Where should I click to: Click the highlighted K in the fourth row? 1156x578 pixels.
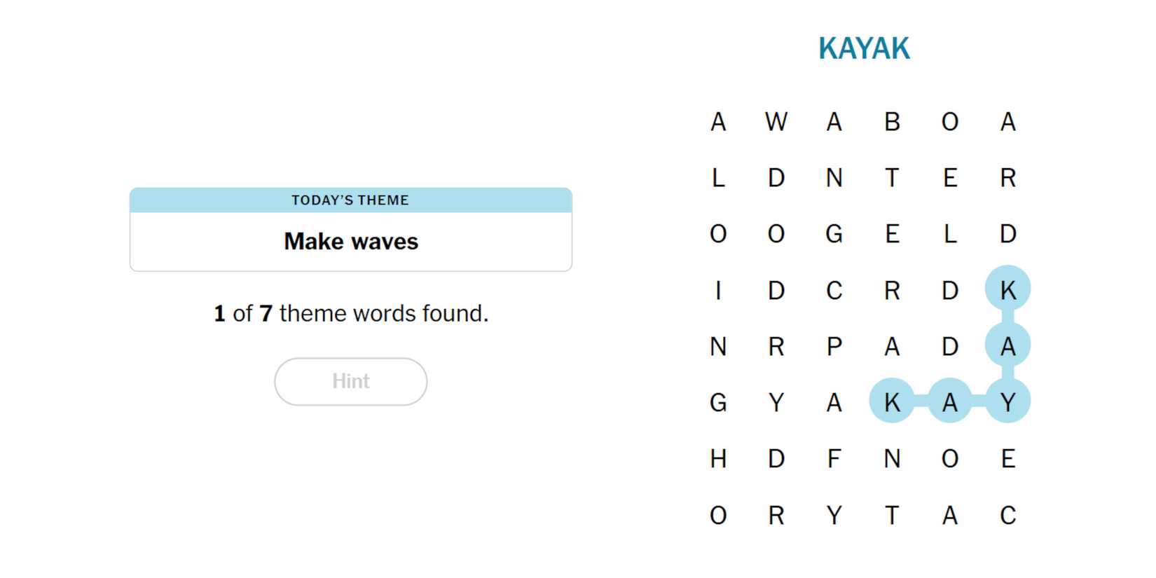click(x=1007, y=290)
